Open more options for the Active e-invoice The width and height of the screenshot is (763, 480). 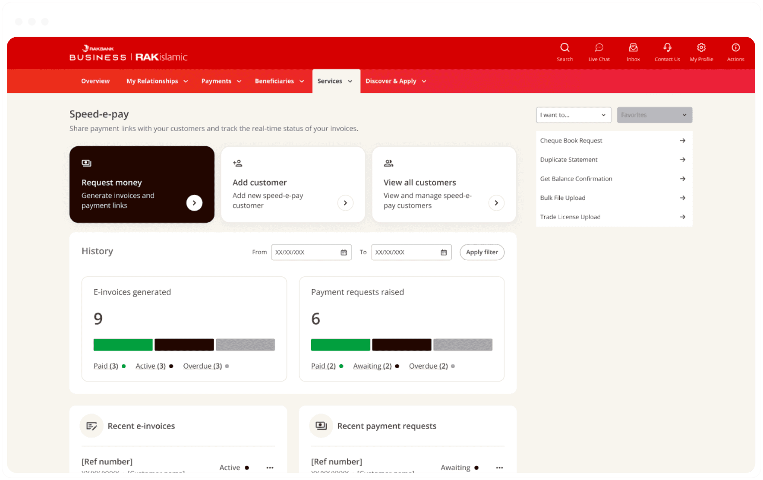click(270, 467)
